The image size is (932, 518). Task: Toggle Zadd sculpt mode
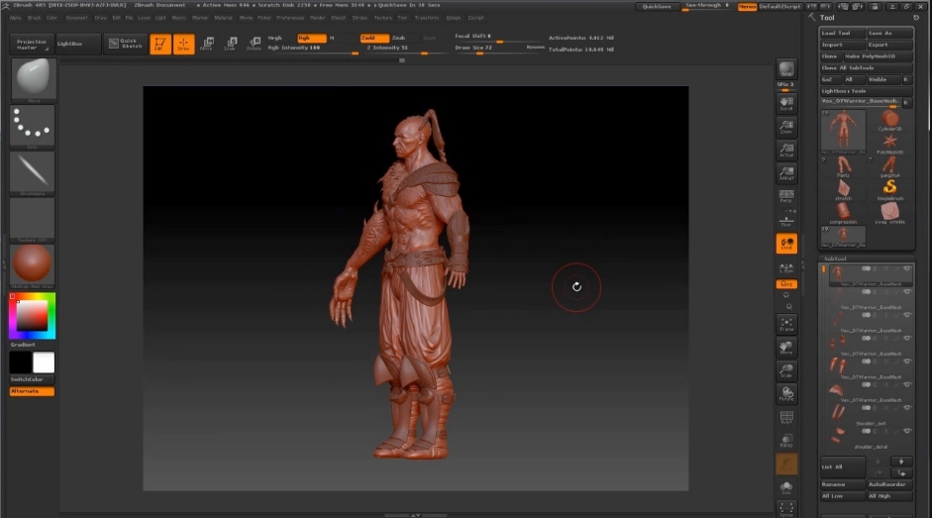pos(374,38)
